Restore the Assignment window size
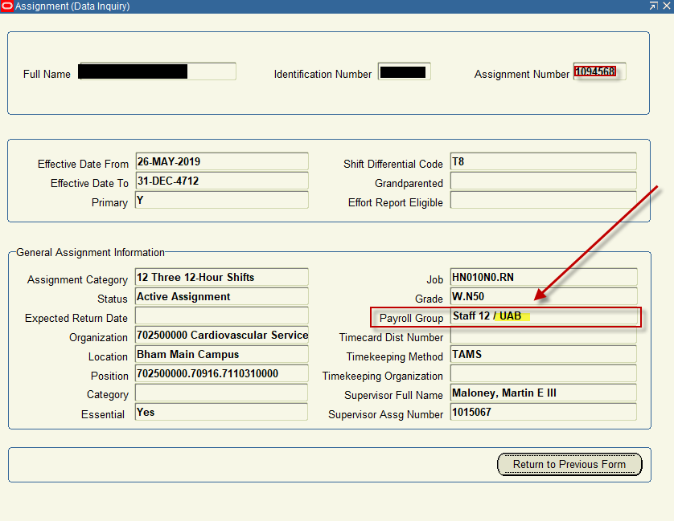This screenshot has width=674, height=521. point(653,6)
